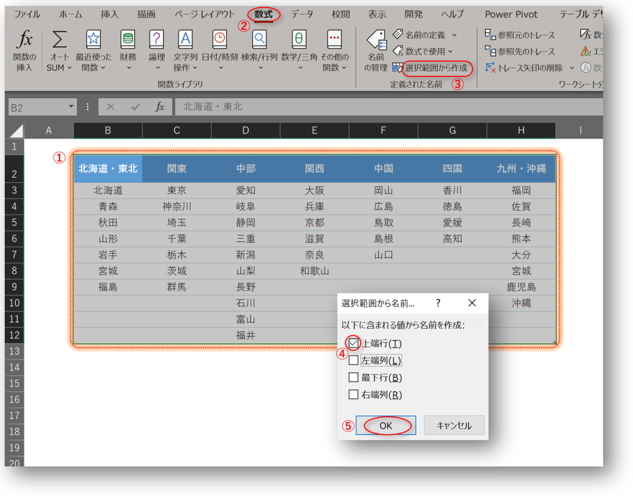
Task: Open the 財務 functions icon
Action: click(x=128, y=40)
